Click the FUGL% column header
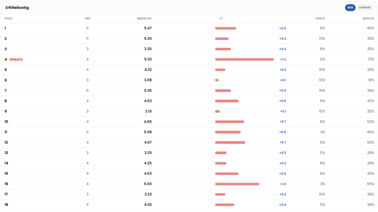378x212 pixels. (320, 18)
